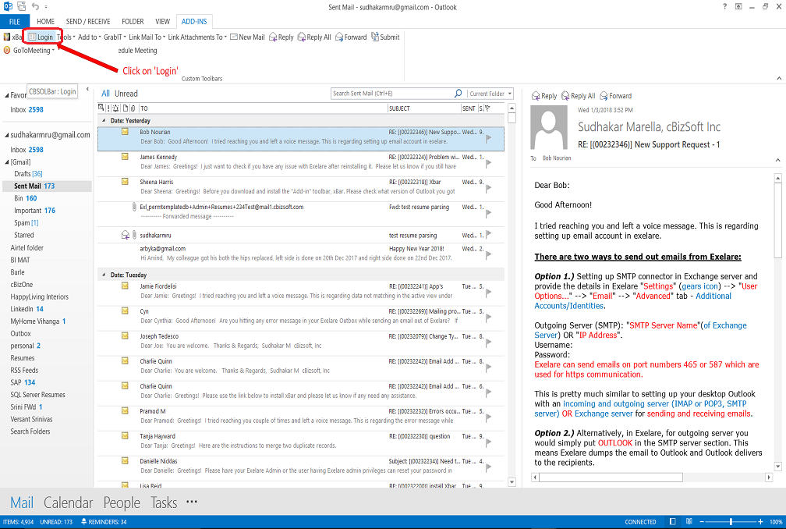786x529 pixels.
Task: Collapse the Date: Tuesday group
Action: point(104,275)
